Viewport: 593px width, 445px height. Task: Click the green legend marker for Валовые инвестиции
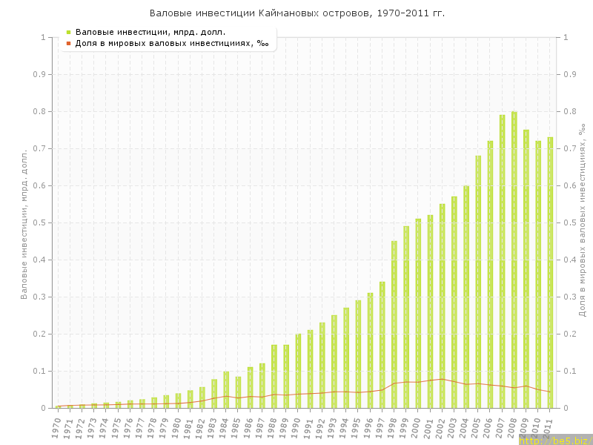tap(68, 32)
